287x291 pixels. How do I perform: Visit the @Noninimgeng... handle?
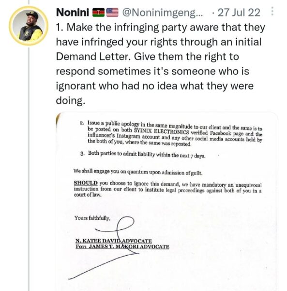(163, 13)
